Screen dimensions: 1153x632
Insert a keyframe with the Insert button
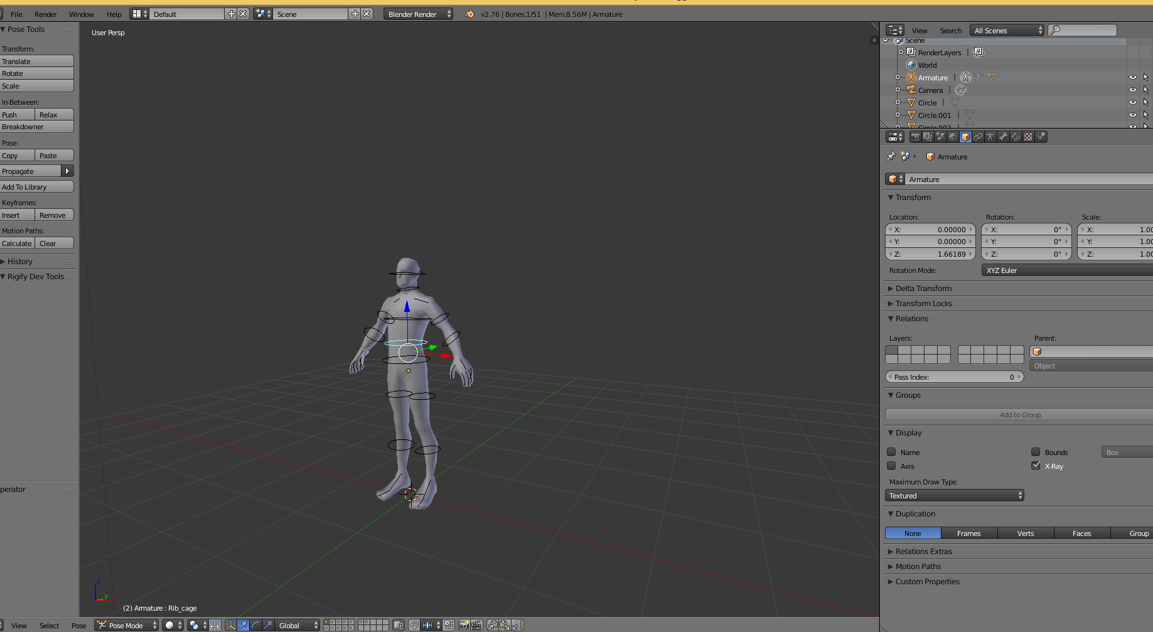pyautogui.click(x=17, y=215)
